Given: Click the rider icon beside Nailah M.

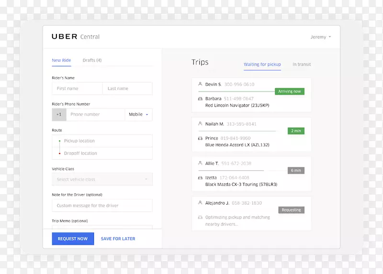Looking at the screenshot, I should (200, 123).
